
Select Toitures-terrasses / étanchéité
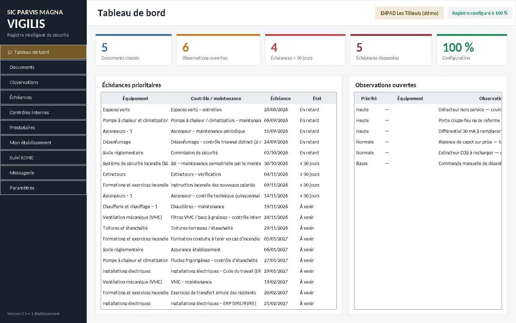202,228
